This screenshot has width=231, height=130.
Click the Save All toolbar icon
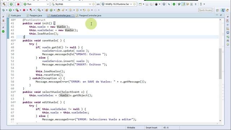click(151, 4)
